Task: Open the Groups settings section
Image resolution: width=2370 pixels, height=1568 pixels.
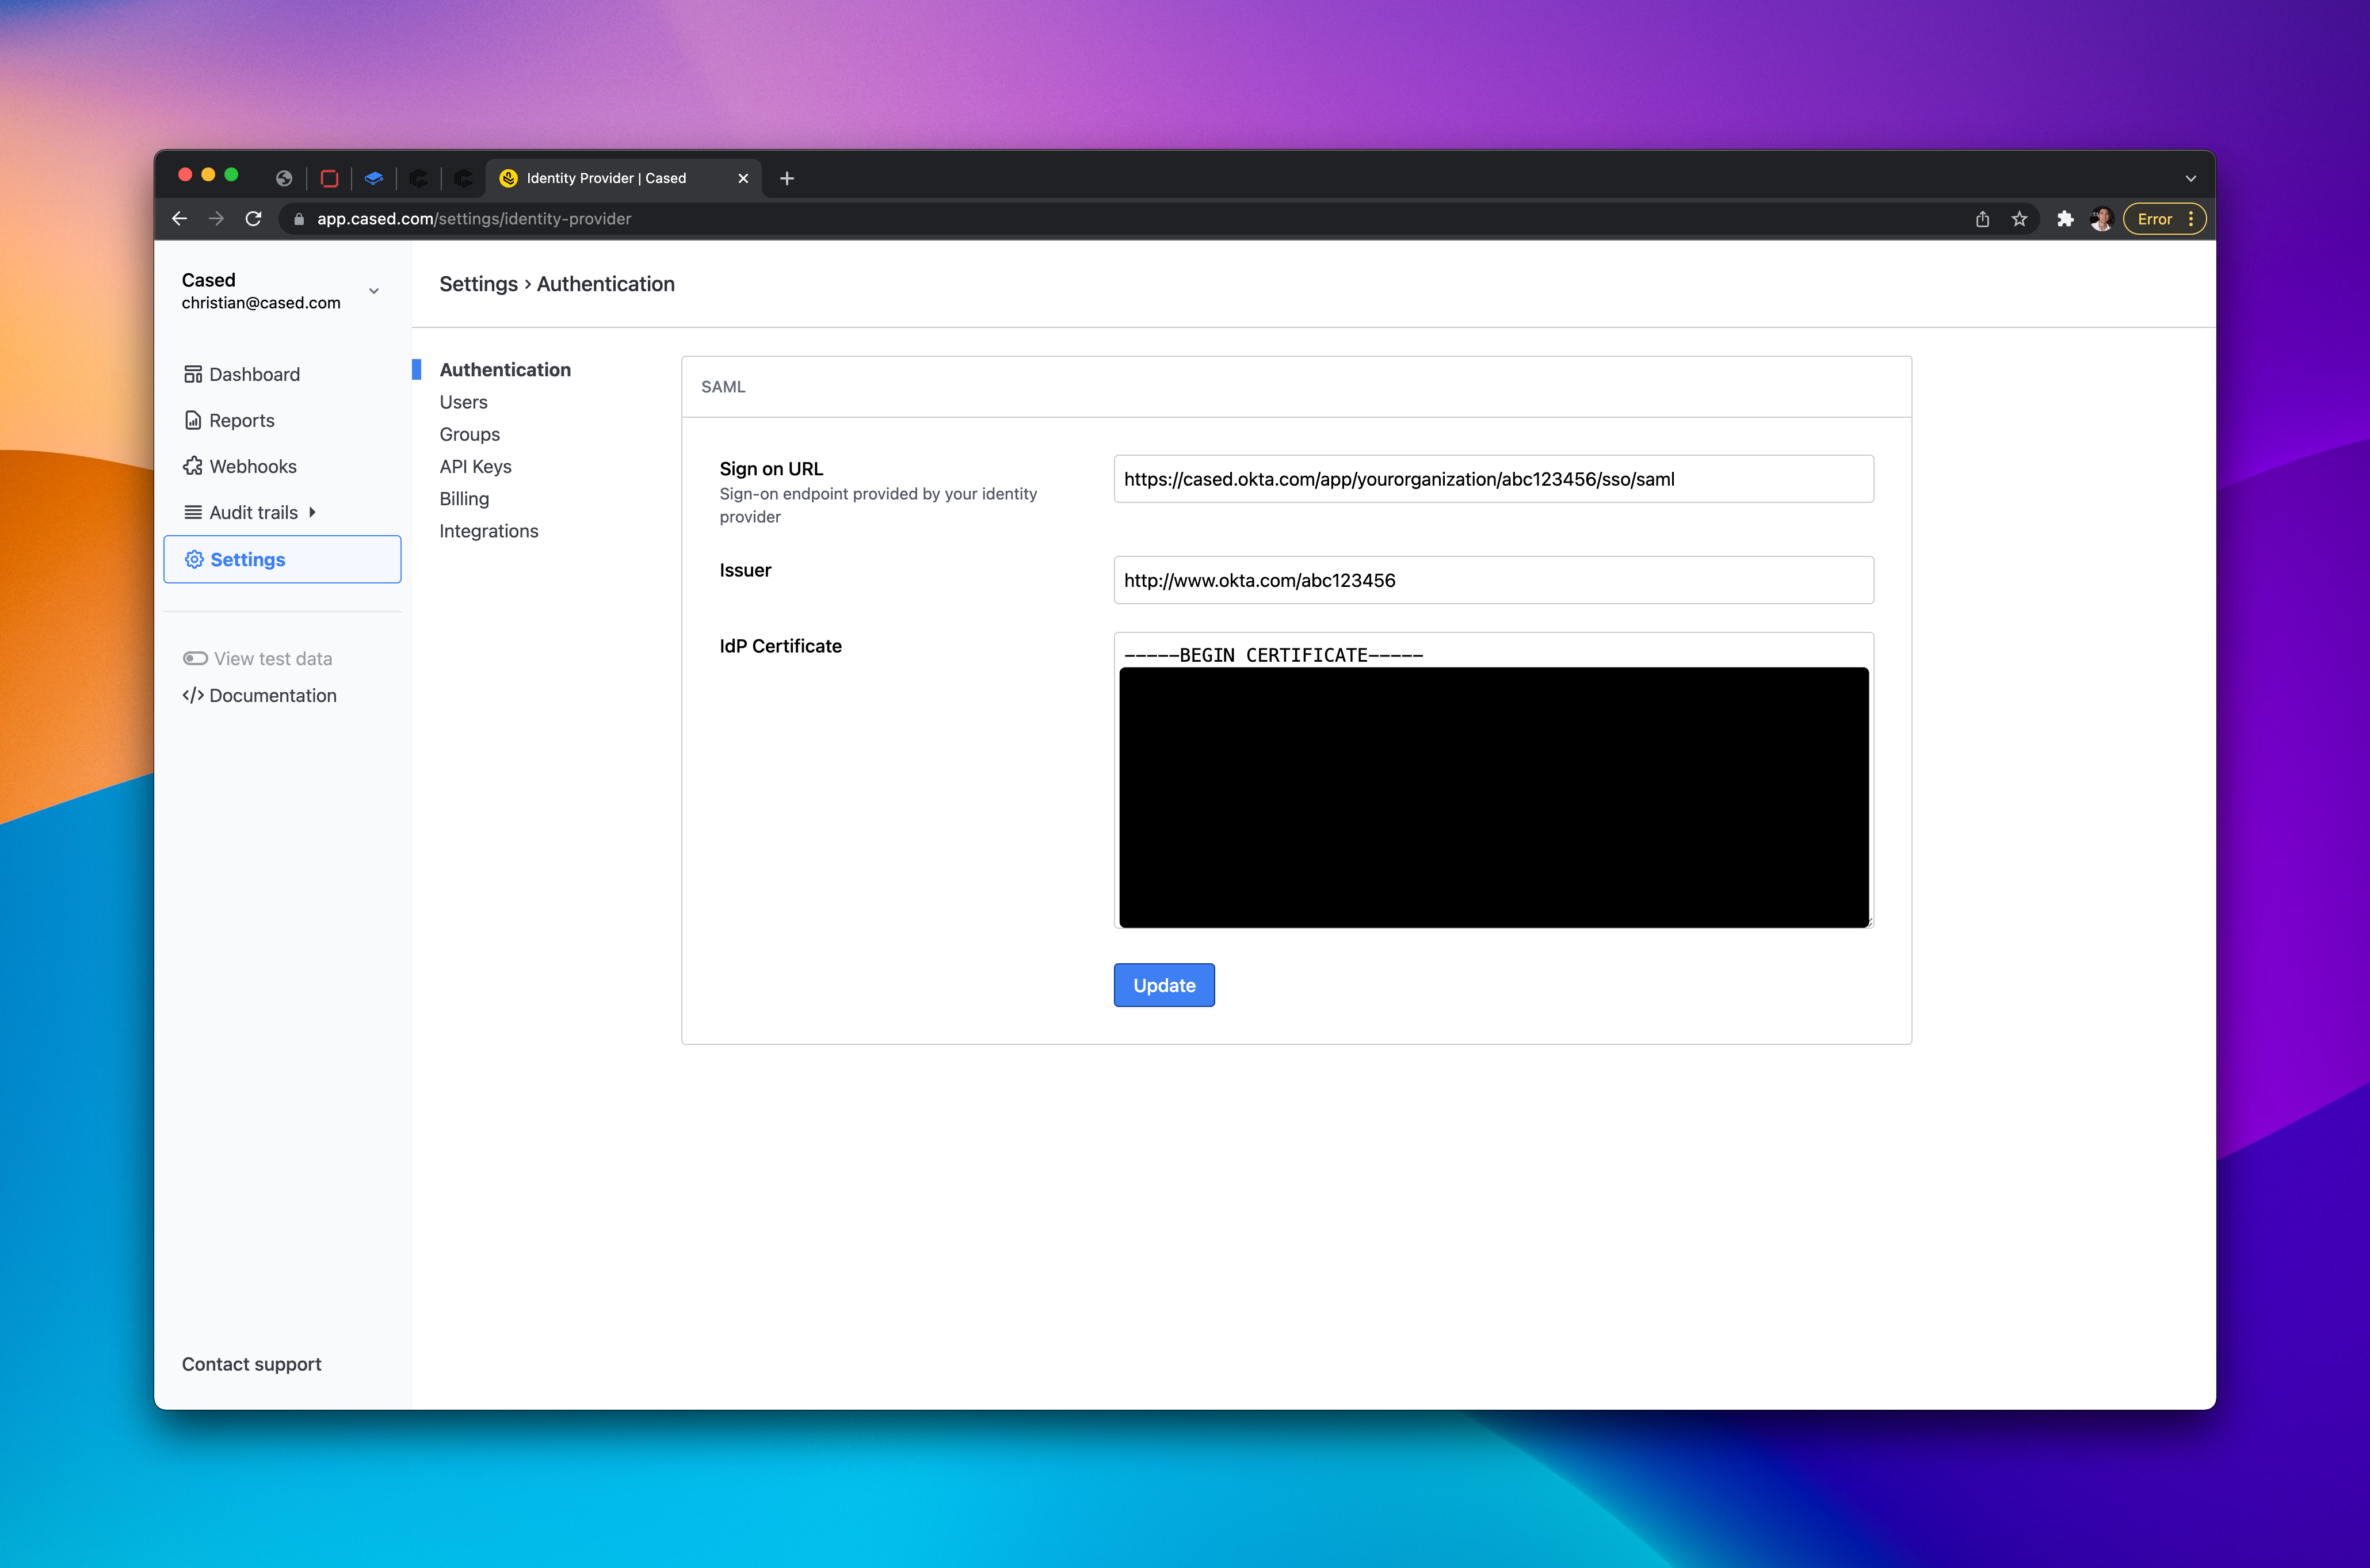Action: tap(469, 434)
